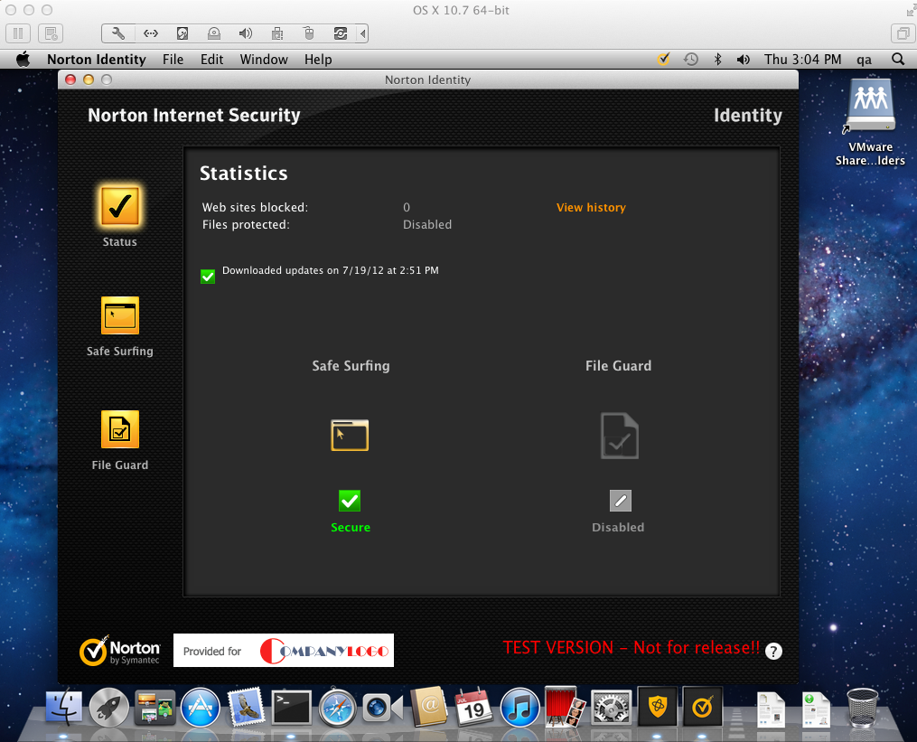Click the File Guard document icon in panel
Viewport: 917px width, 742px height.
tap(619, 436)
